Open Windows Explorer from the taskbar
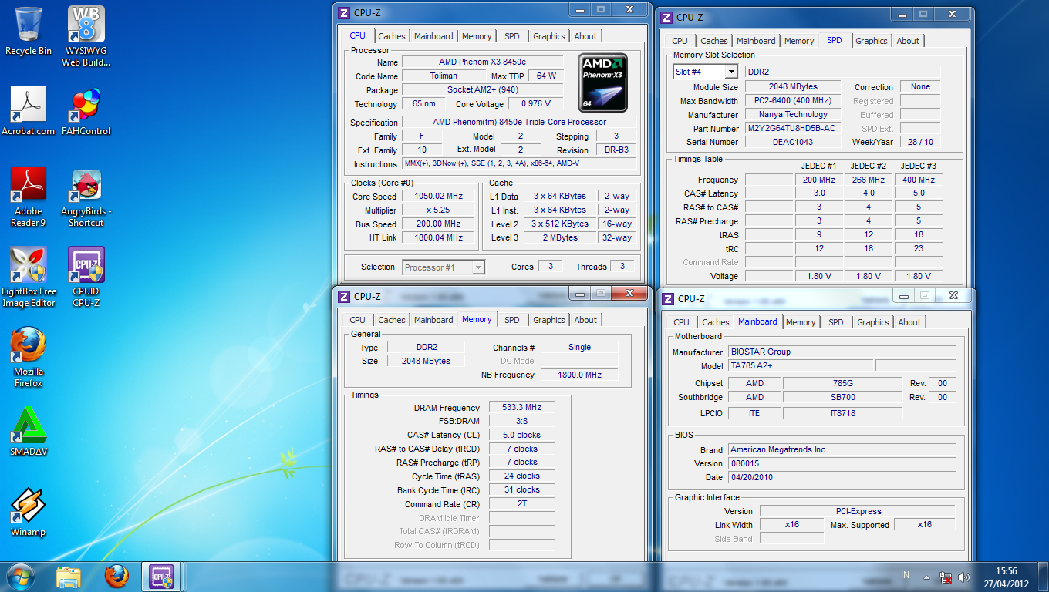 69,577
